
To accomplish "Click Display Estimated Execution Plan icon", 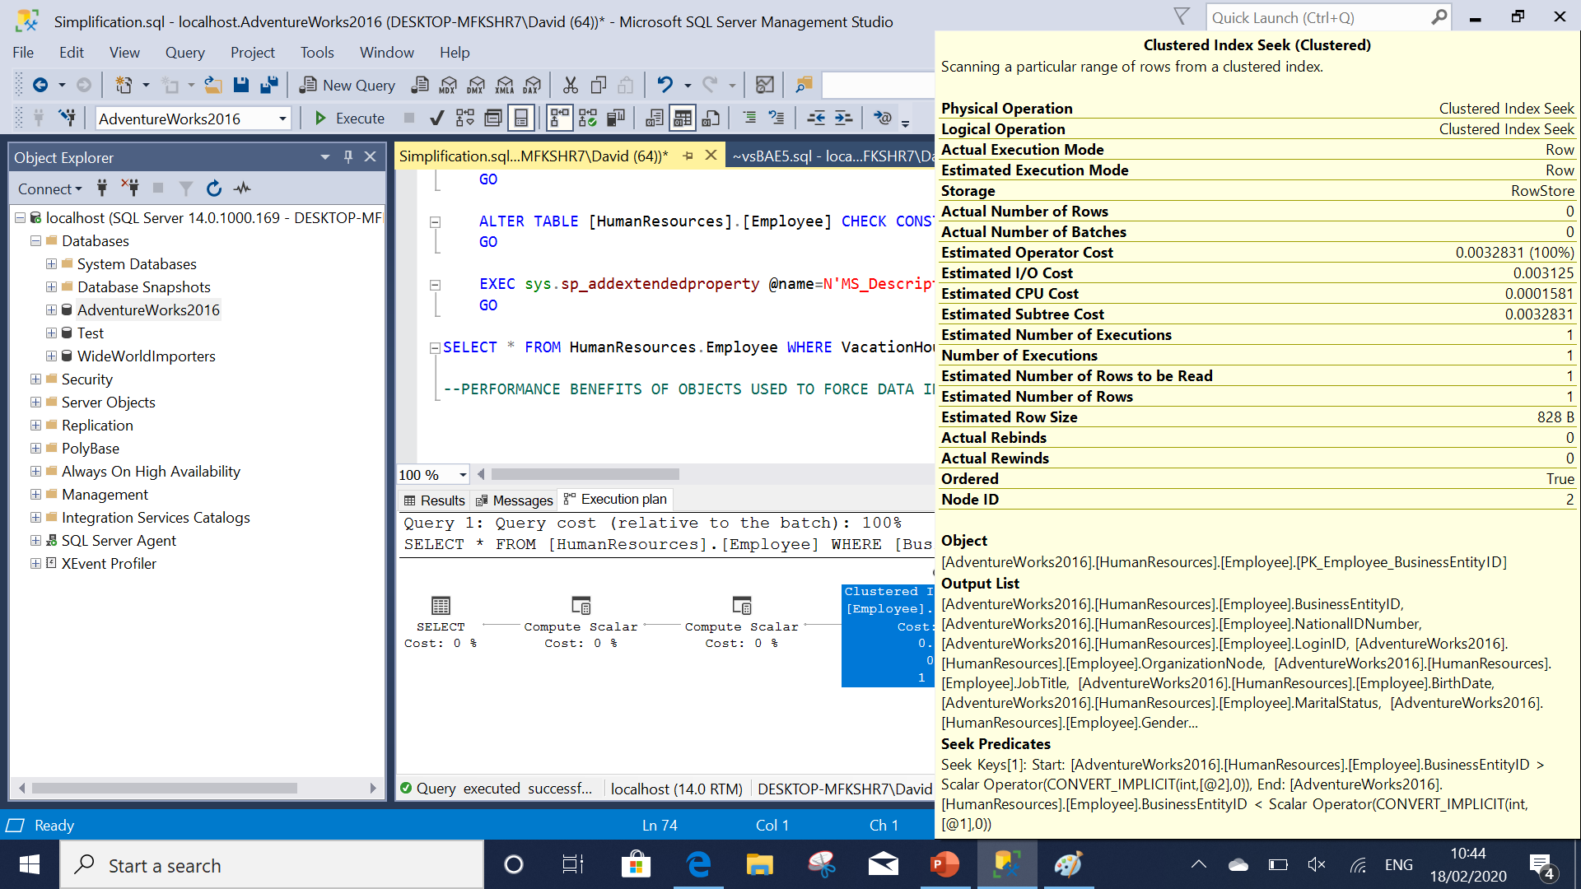I will (x=464, y=119).
